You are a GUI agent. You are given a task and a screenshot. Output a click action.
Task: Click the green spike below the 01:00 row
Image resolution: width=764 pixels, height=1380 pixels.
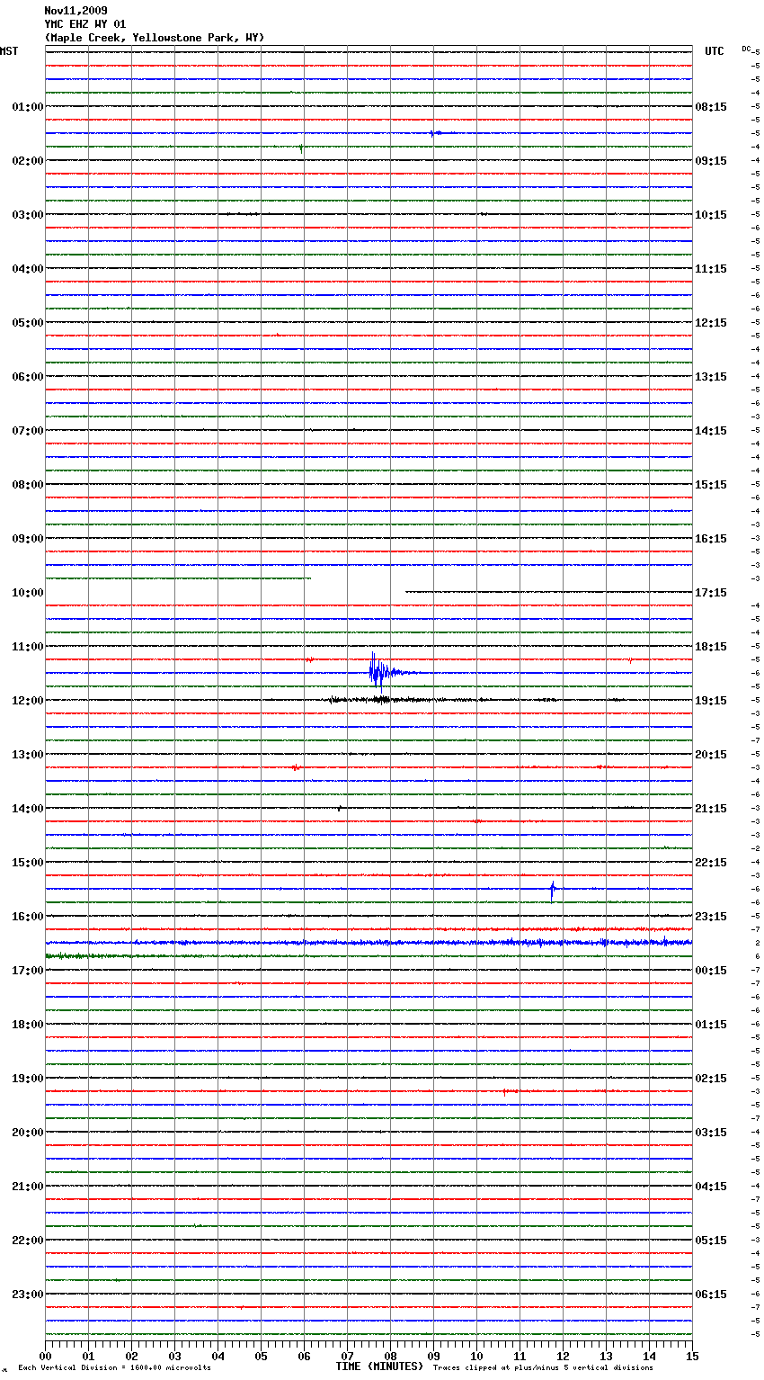click(x=301, y=148)
